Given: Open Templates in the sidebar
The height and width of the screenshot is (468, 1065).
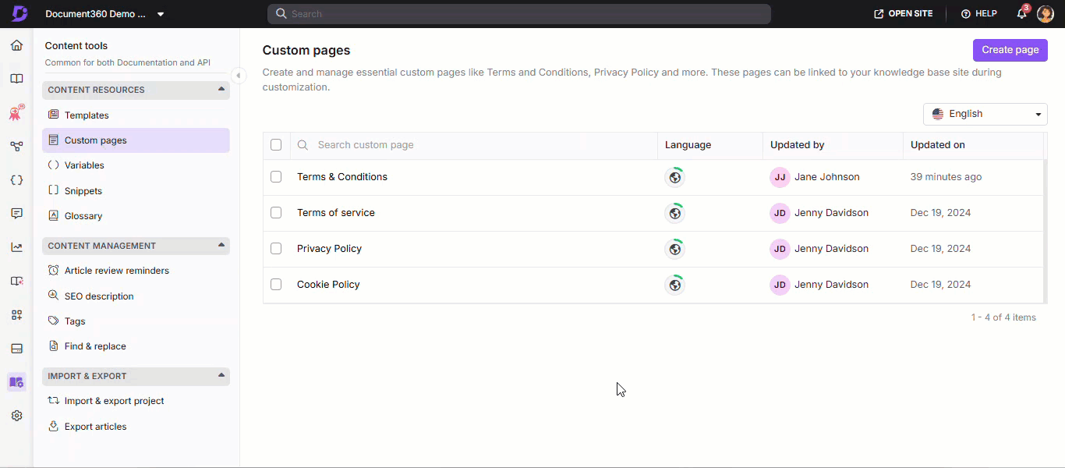Looking at the screenshot, I should click(x=87, y=115).
